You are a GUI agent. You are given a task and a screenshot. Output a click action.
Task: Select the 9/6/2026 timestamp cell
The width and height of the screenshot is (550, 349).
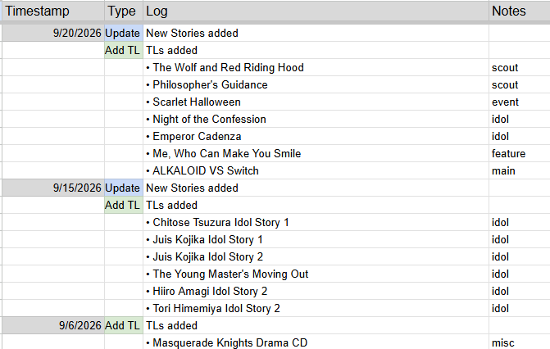coord(53,325)
